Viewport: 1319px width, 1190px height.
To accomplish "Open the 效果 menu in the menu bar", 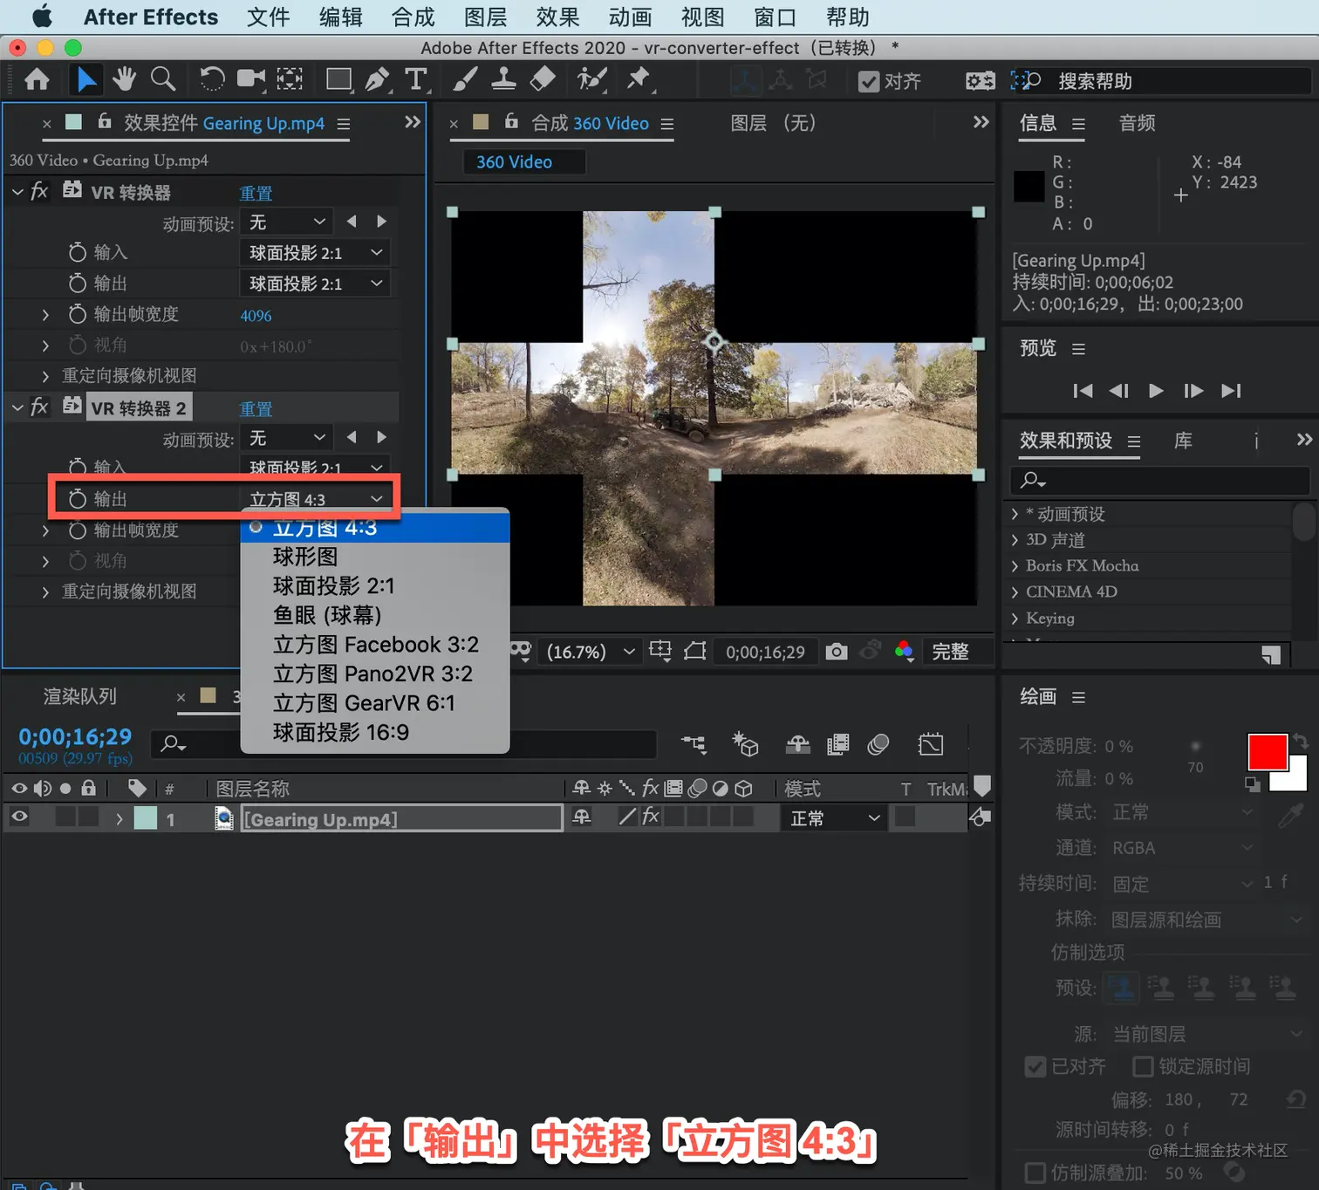I will [x=557, y=17].
